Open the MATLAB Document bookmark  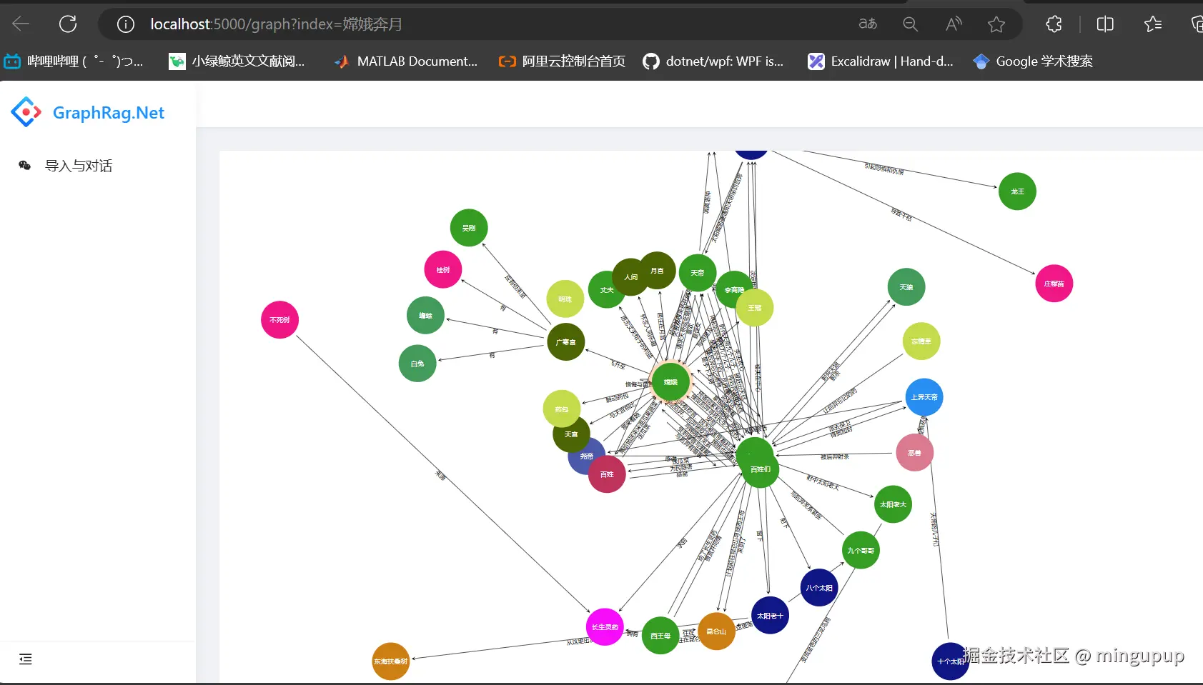point(405,61)
